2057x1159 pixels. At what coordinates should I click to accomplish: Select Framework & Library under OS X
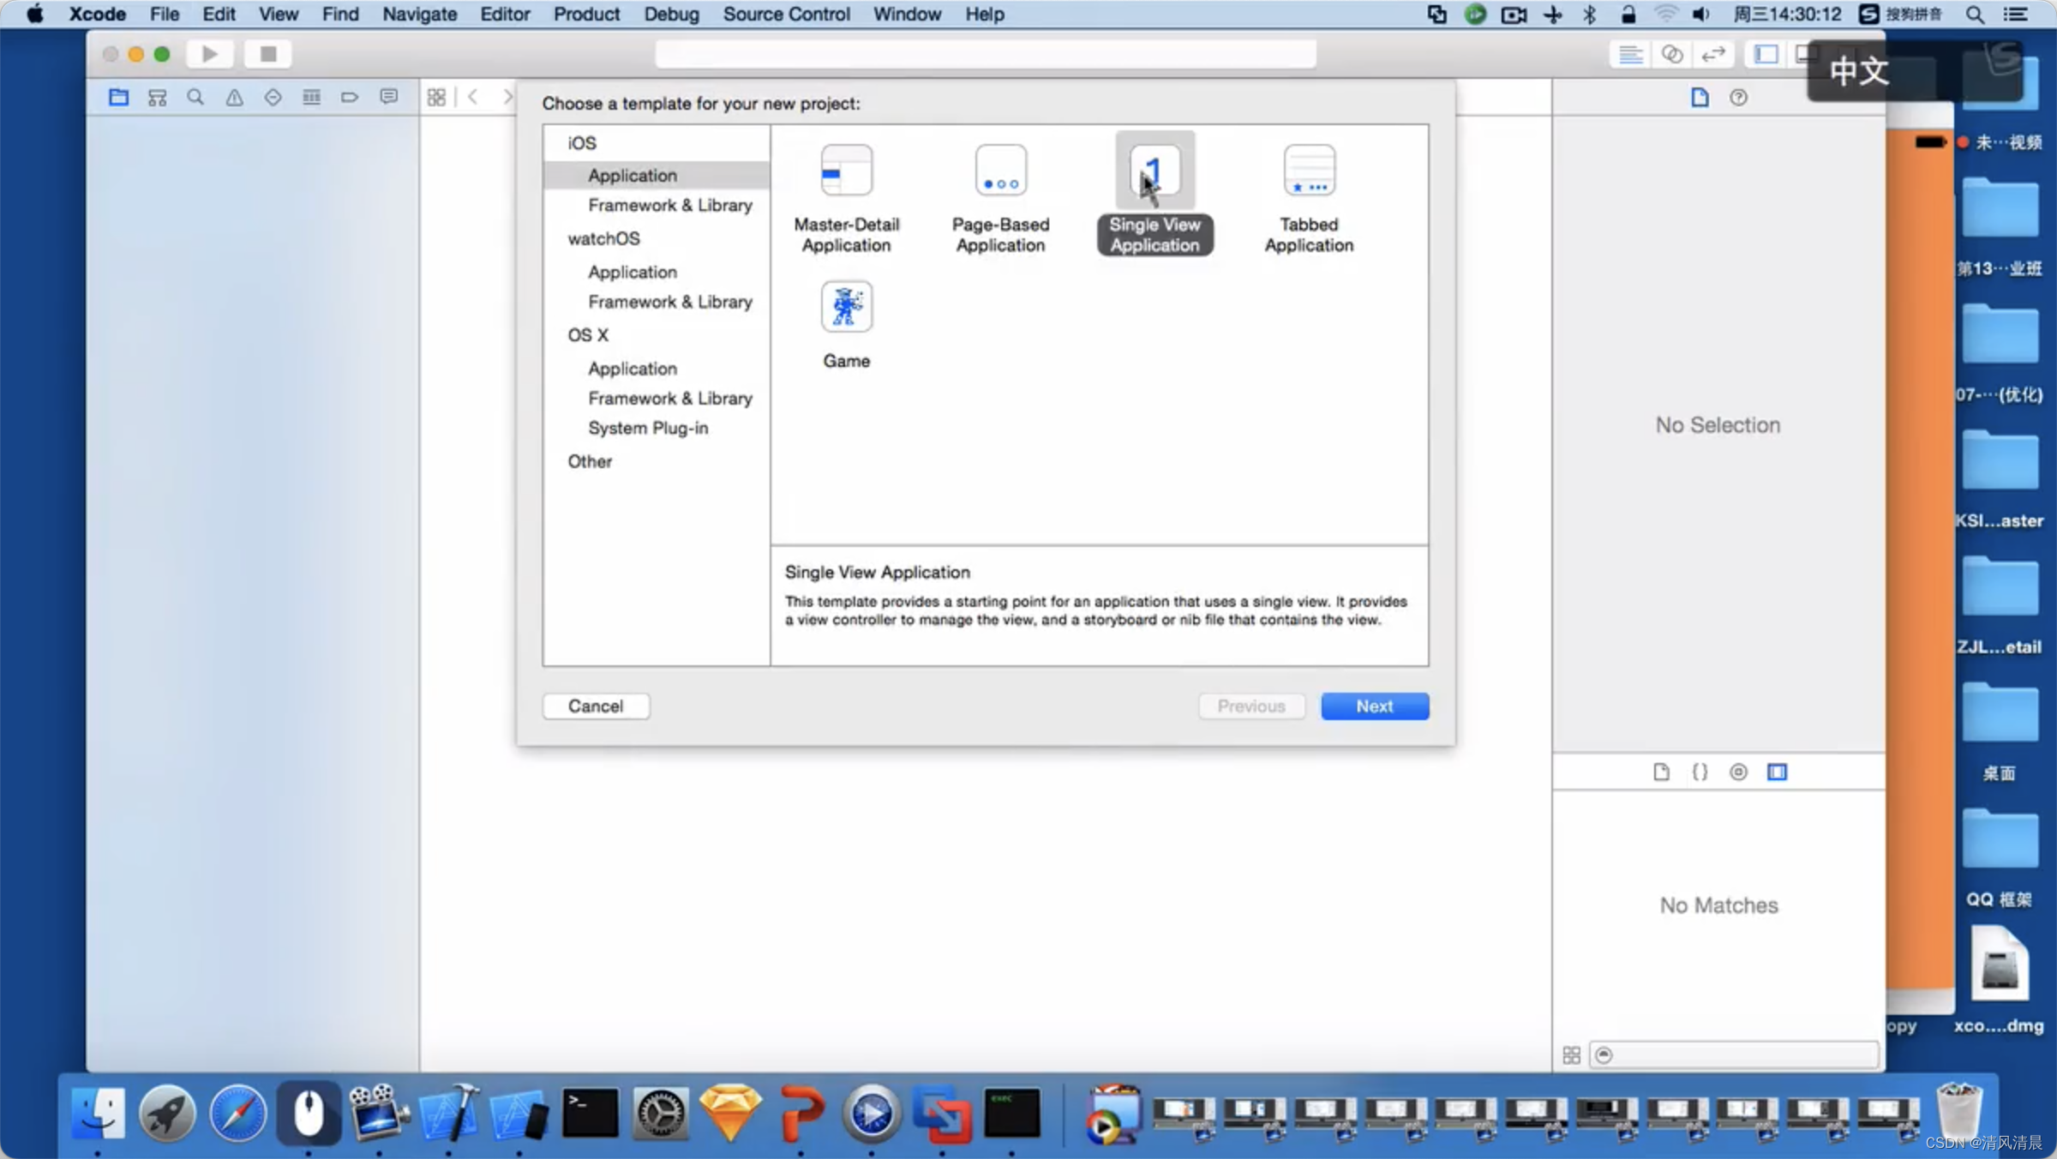[x=669, y=399]
